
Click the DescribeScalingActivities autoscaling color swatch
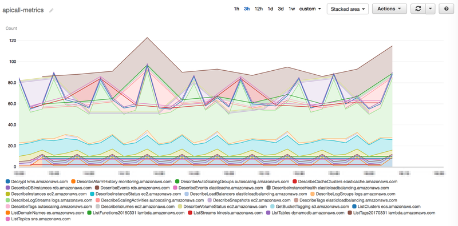coord(98,200)
